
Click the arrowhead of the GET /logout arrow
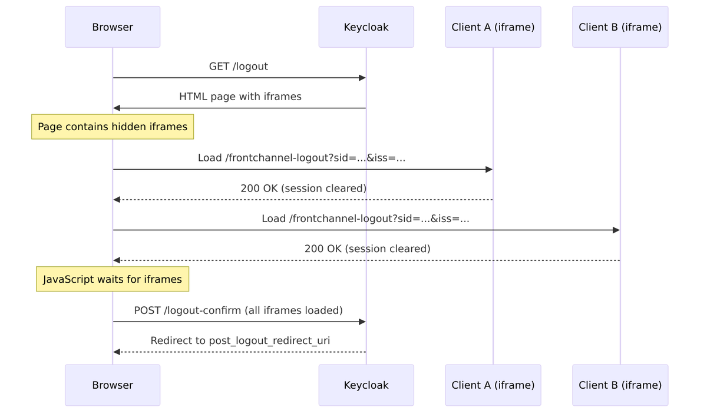point(362,78)
